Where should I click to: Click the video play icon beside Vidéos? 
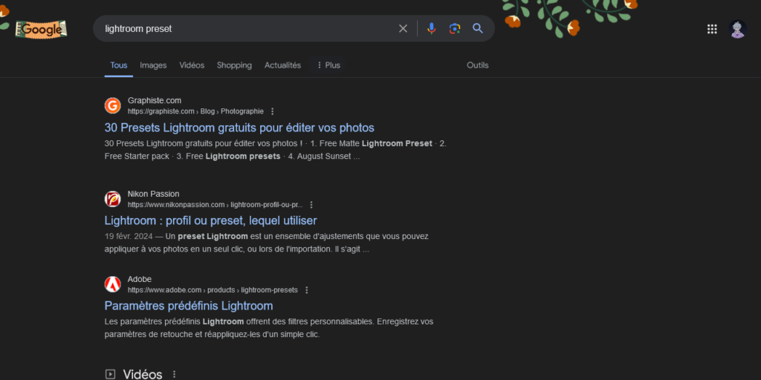point(110,374)
